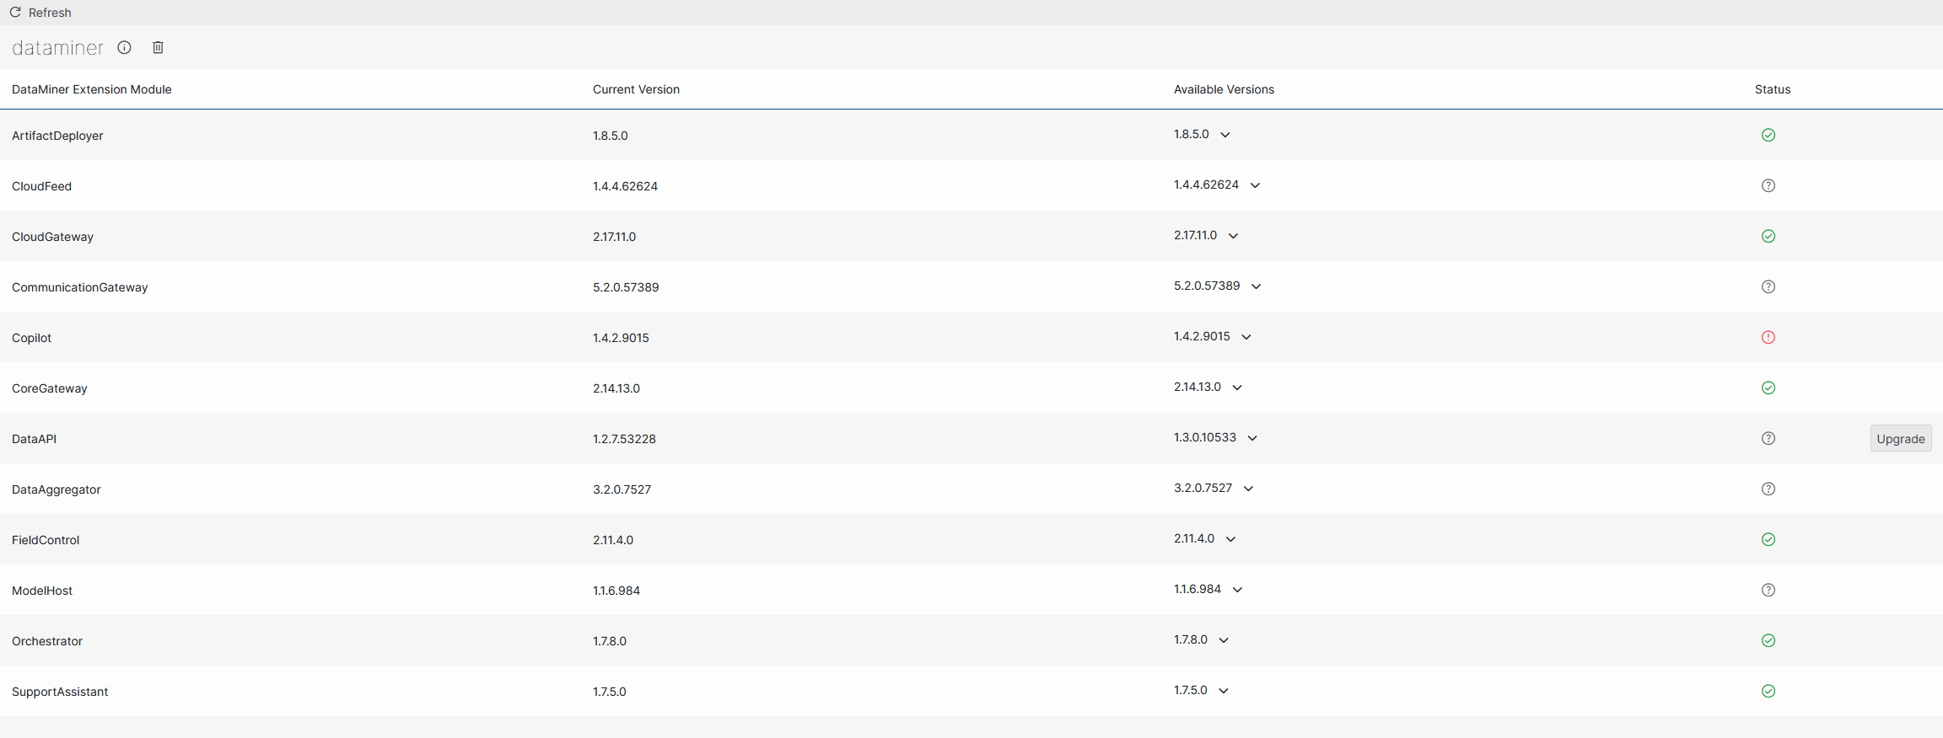The width and height of the screenshot is (1943, 738).
Task: Click Current Version column header
Action: [x=636, y=89]
